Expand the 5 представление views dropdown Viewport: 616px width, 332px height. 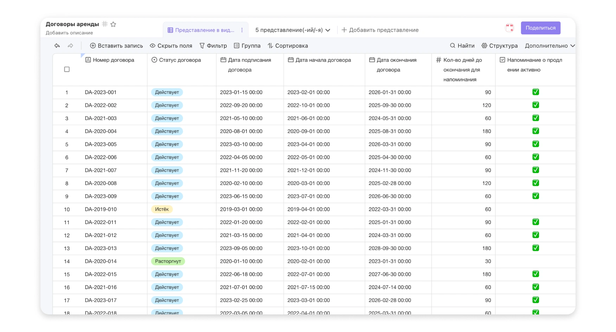click(x=293, y=30)
